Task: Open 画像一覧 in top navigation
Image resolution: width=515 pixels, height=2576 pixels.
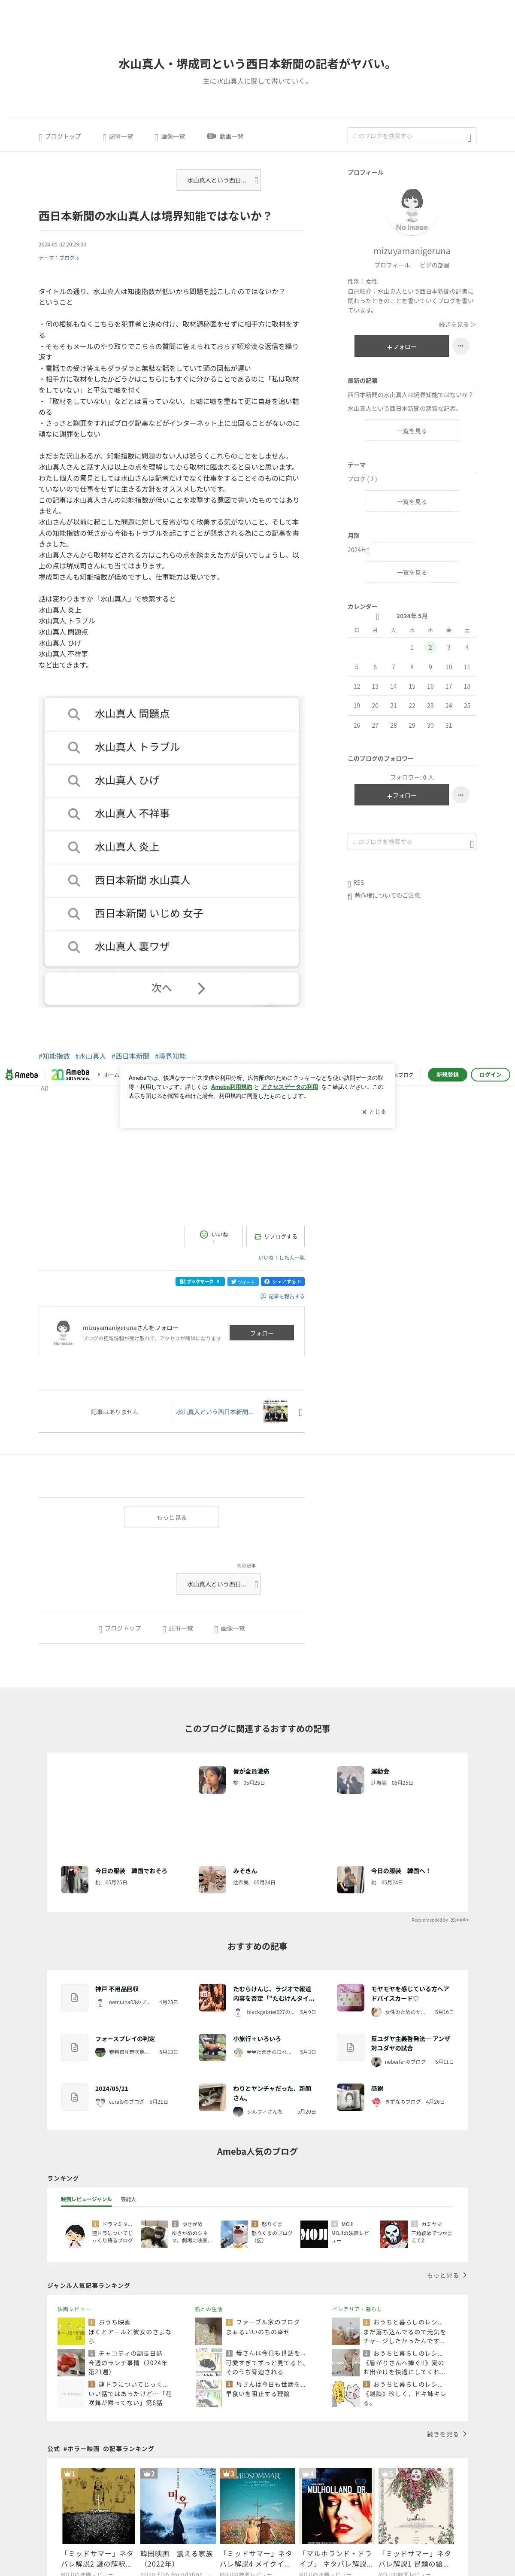Action: click(x=171, y=136)
